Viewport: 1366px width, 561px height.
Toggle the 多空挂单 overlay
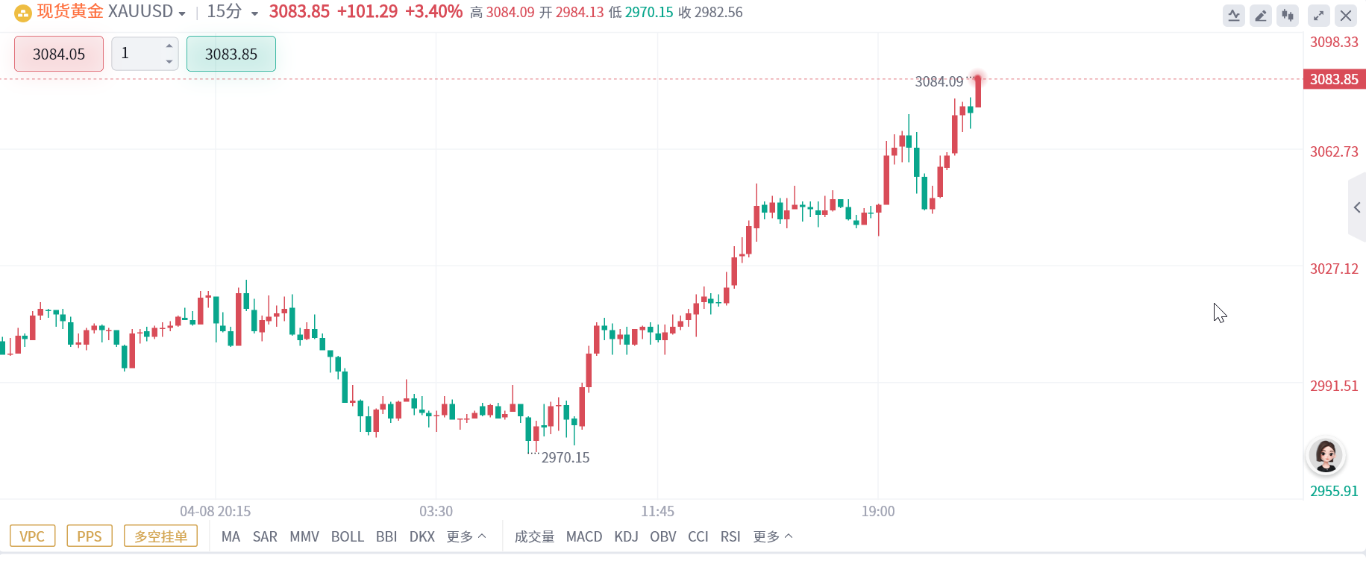160,536
